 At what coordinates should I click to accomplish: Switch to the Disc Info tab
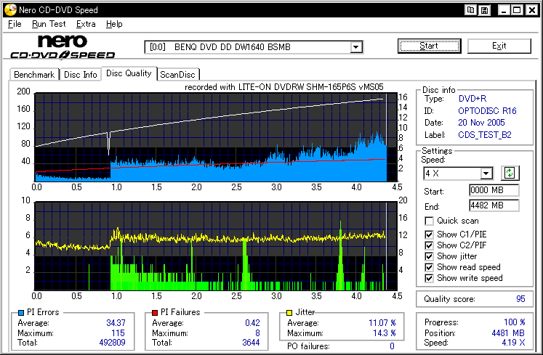point(81,74)
